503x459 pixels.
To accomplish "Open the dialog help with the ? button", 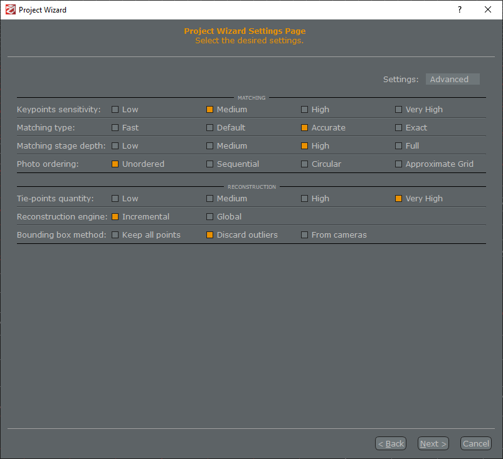I will 459,9.
